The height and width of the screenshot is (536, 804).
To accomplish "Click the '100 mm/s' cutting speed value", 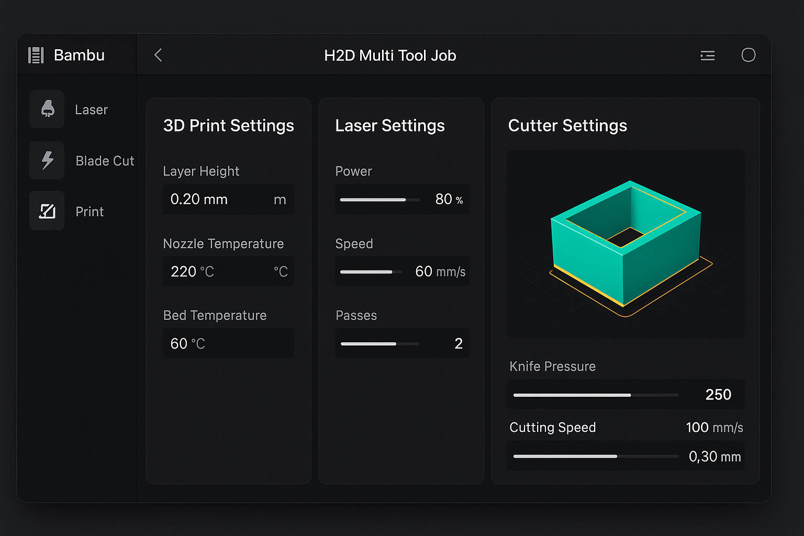I will [714, 427].
